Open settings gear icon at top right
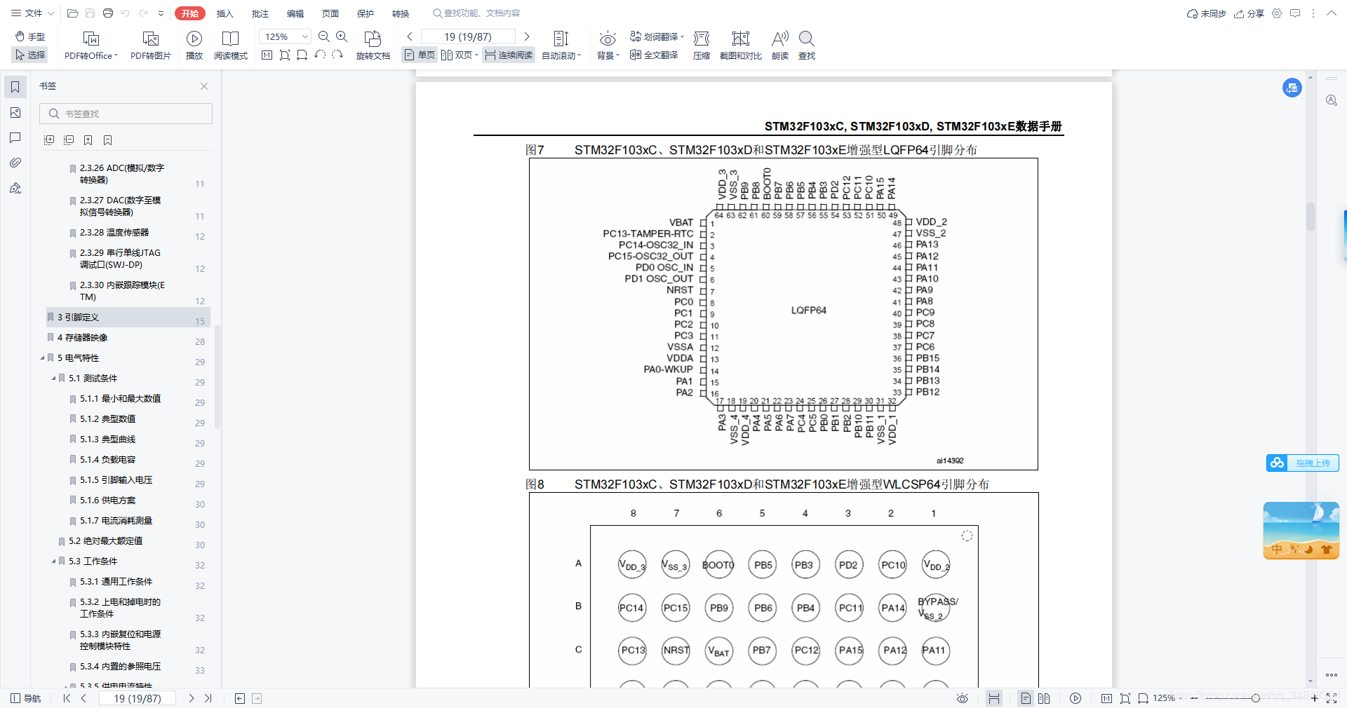1347x708 pixels. pyautogui.click(x=1277, y=13)
